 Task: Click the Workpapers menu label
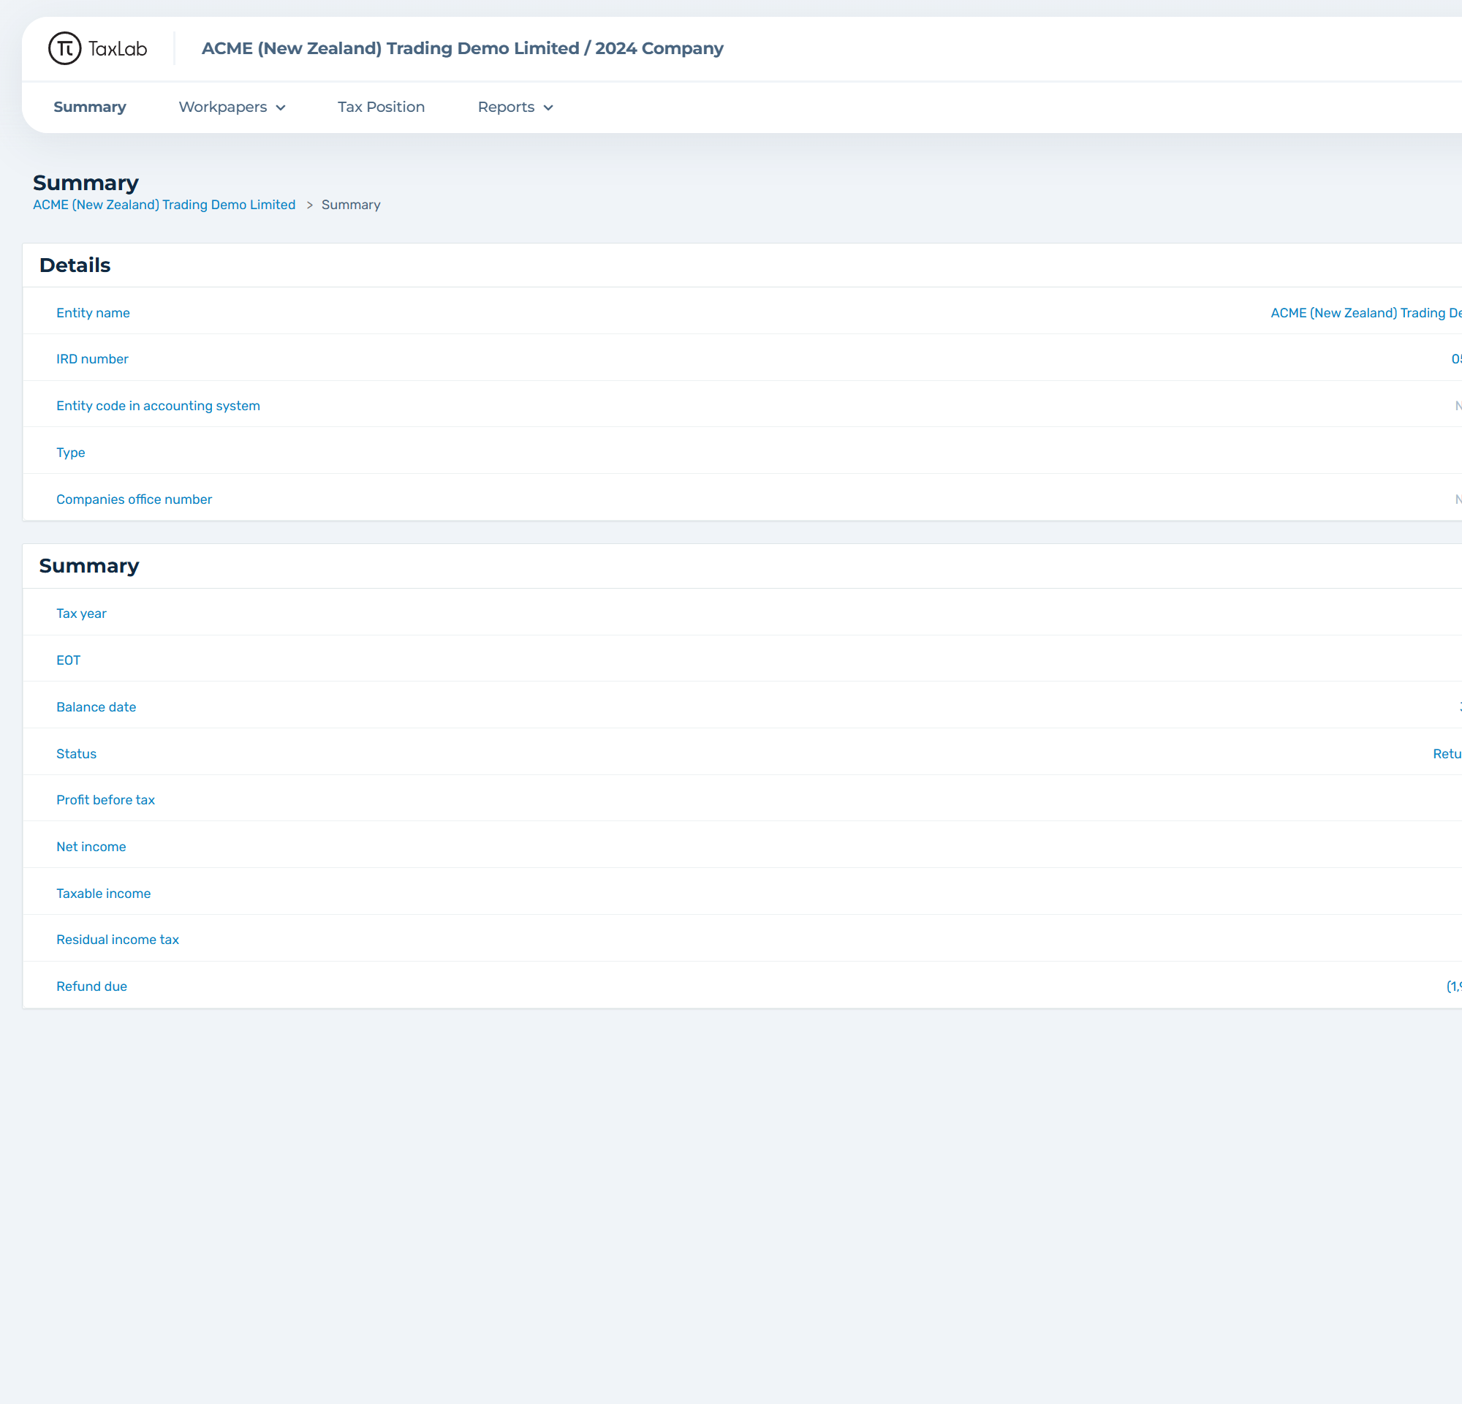pos(222,107)
